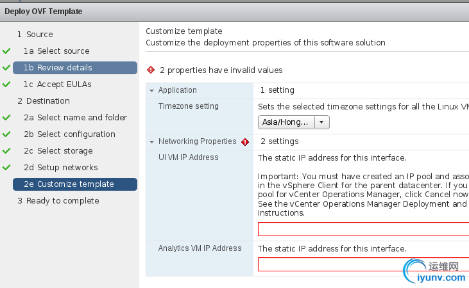
Task: Open step 2c Select storage
Action: tap(58, 151)
